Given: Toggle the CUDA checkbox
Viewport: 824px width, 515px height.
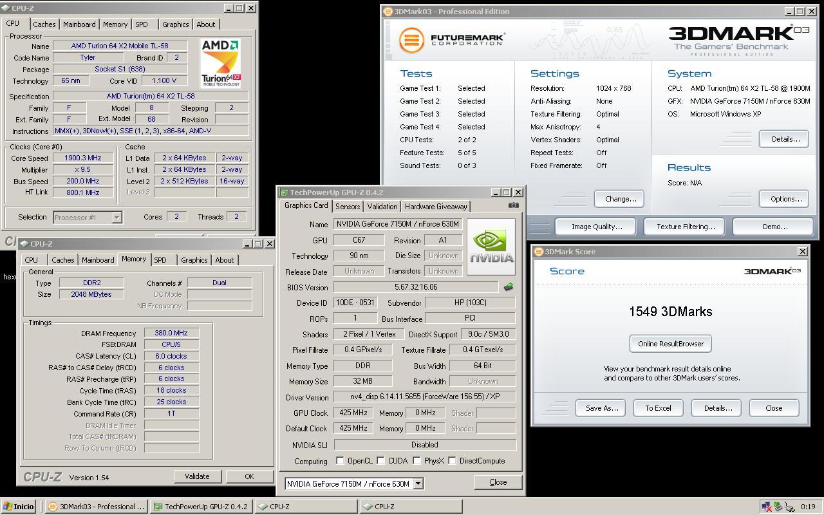Looking at the screenshot, I should pos(381,461).
